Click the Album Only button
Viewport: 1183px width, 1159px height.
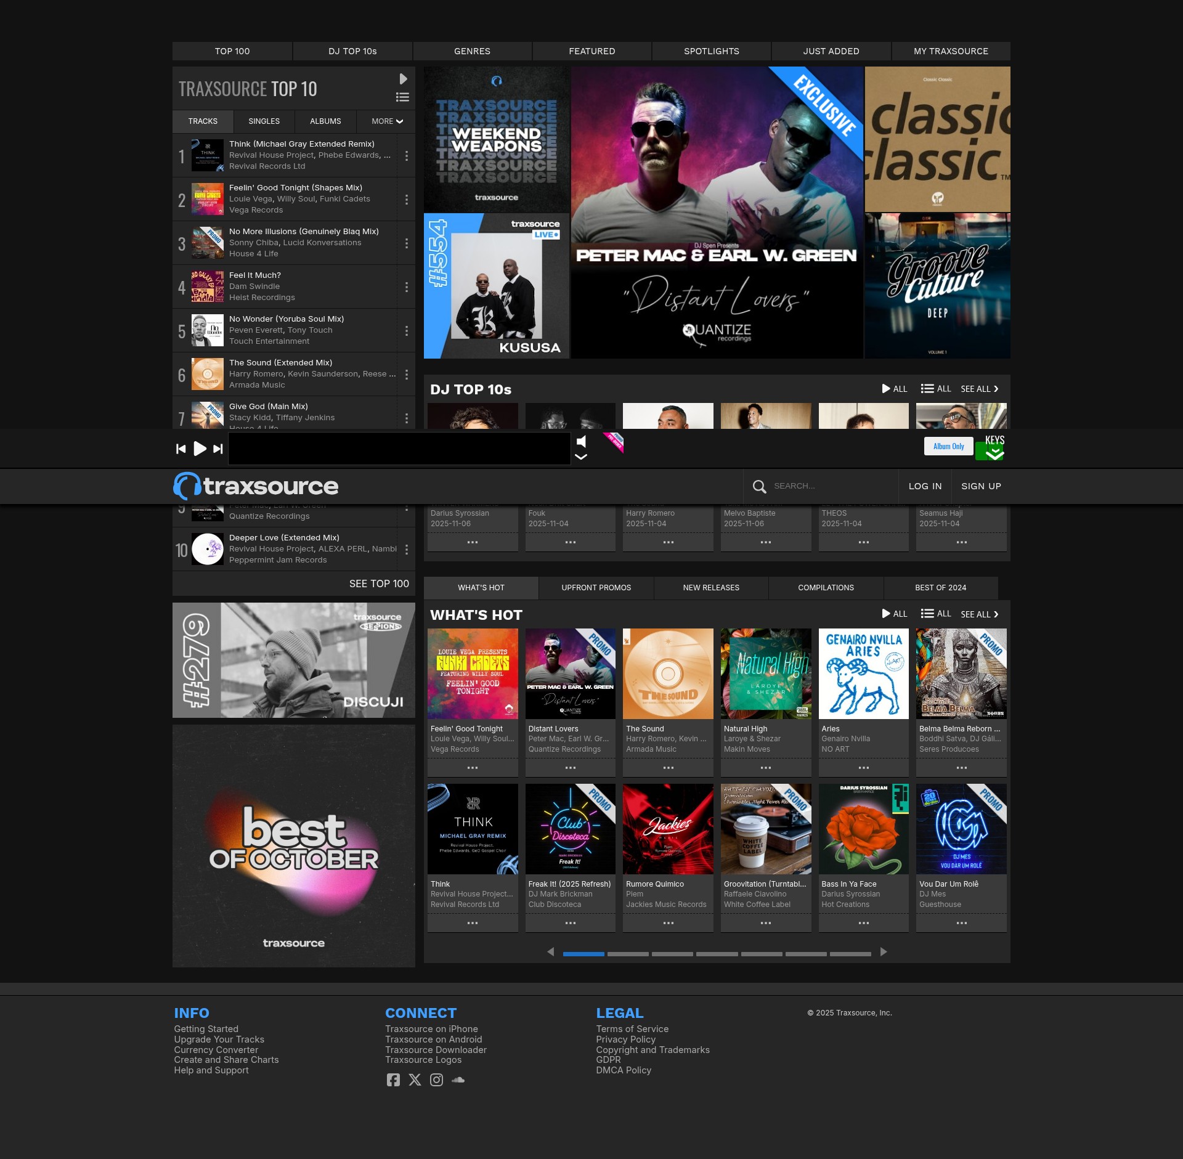click(948, 446)
